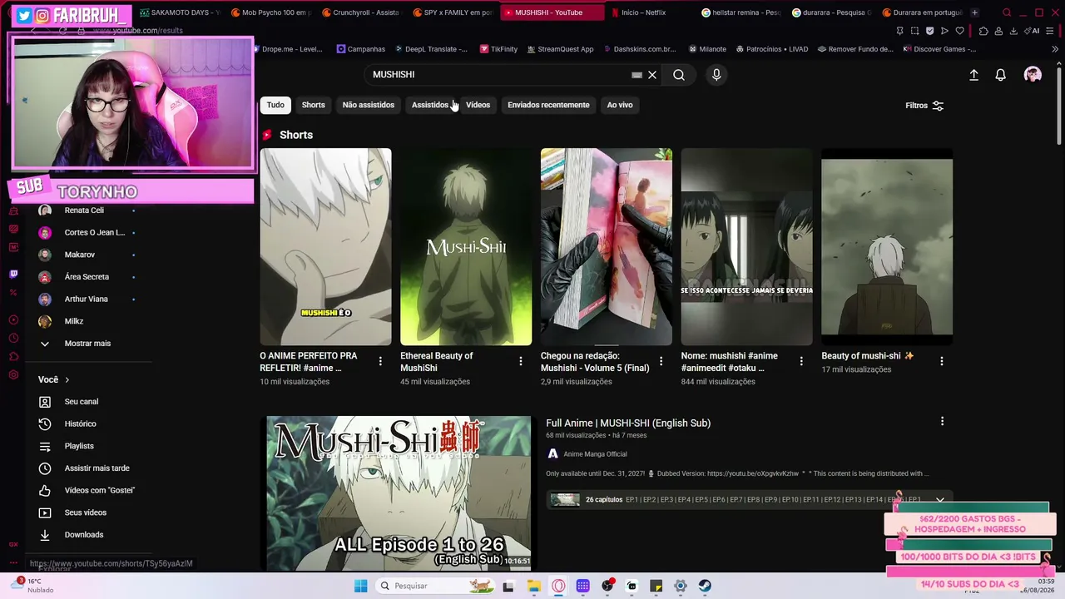The width and height of the screenshot is (1065, 599).
Task: Open the YouTube create/upload icon
Action: pyautogui.click(x=973, y=75)
